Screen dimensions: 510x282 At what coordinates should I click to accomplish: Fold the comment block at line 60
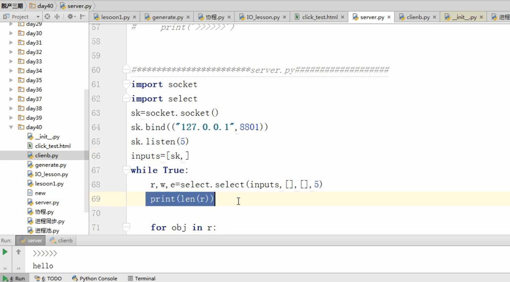[126, 70]
